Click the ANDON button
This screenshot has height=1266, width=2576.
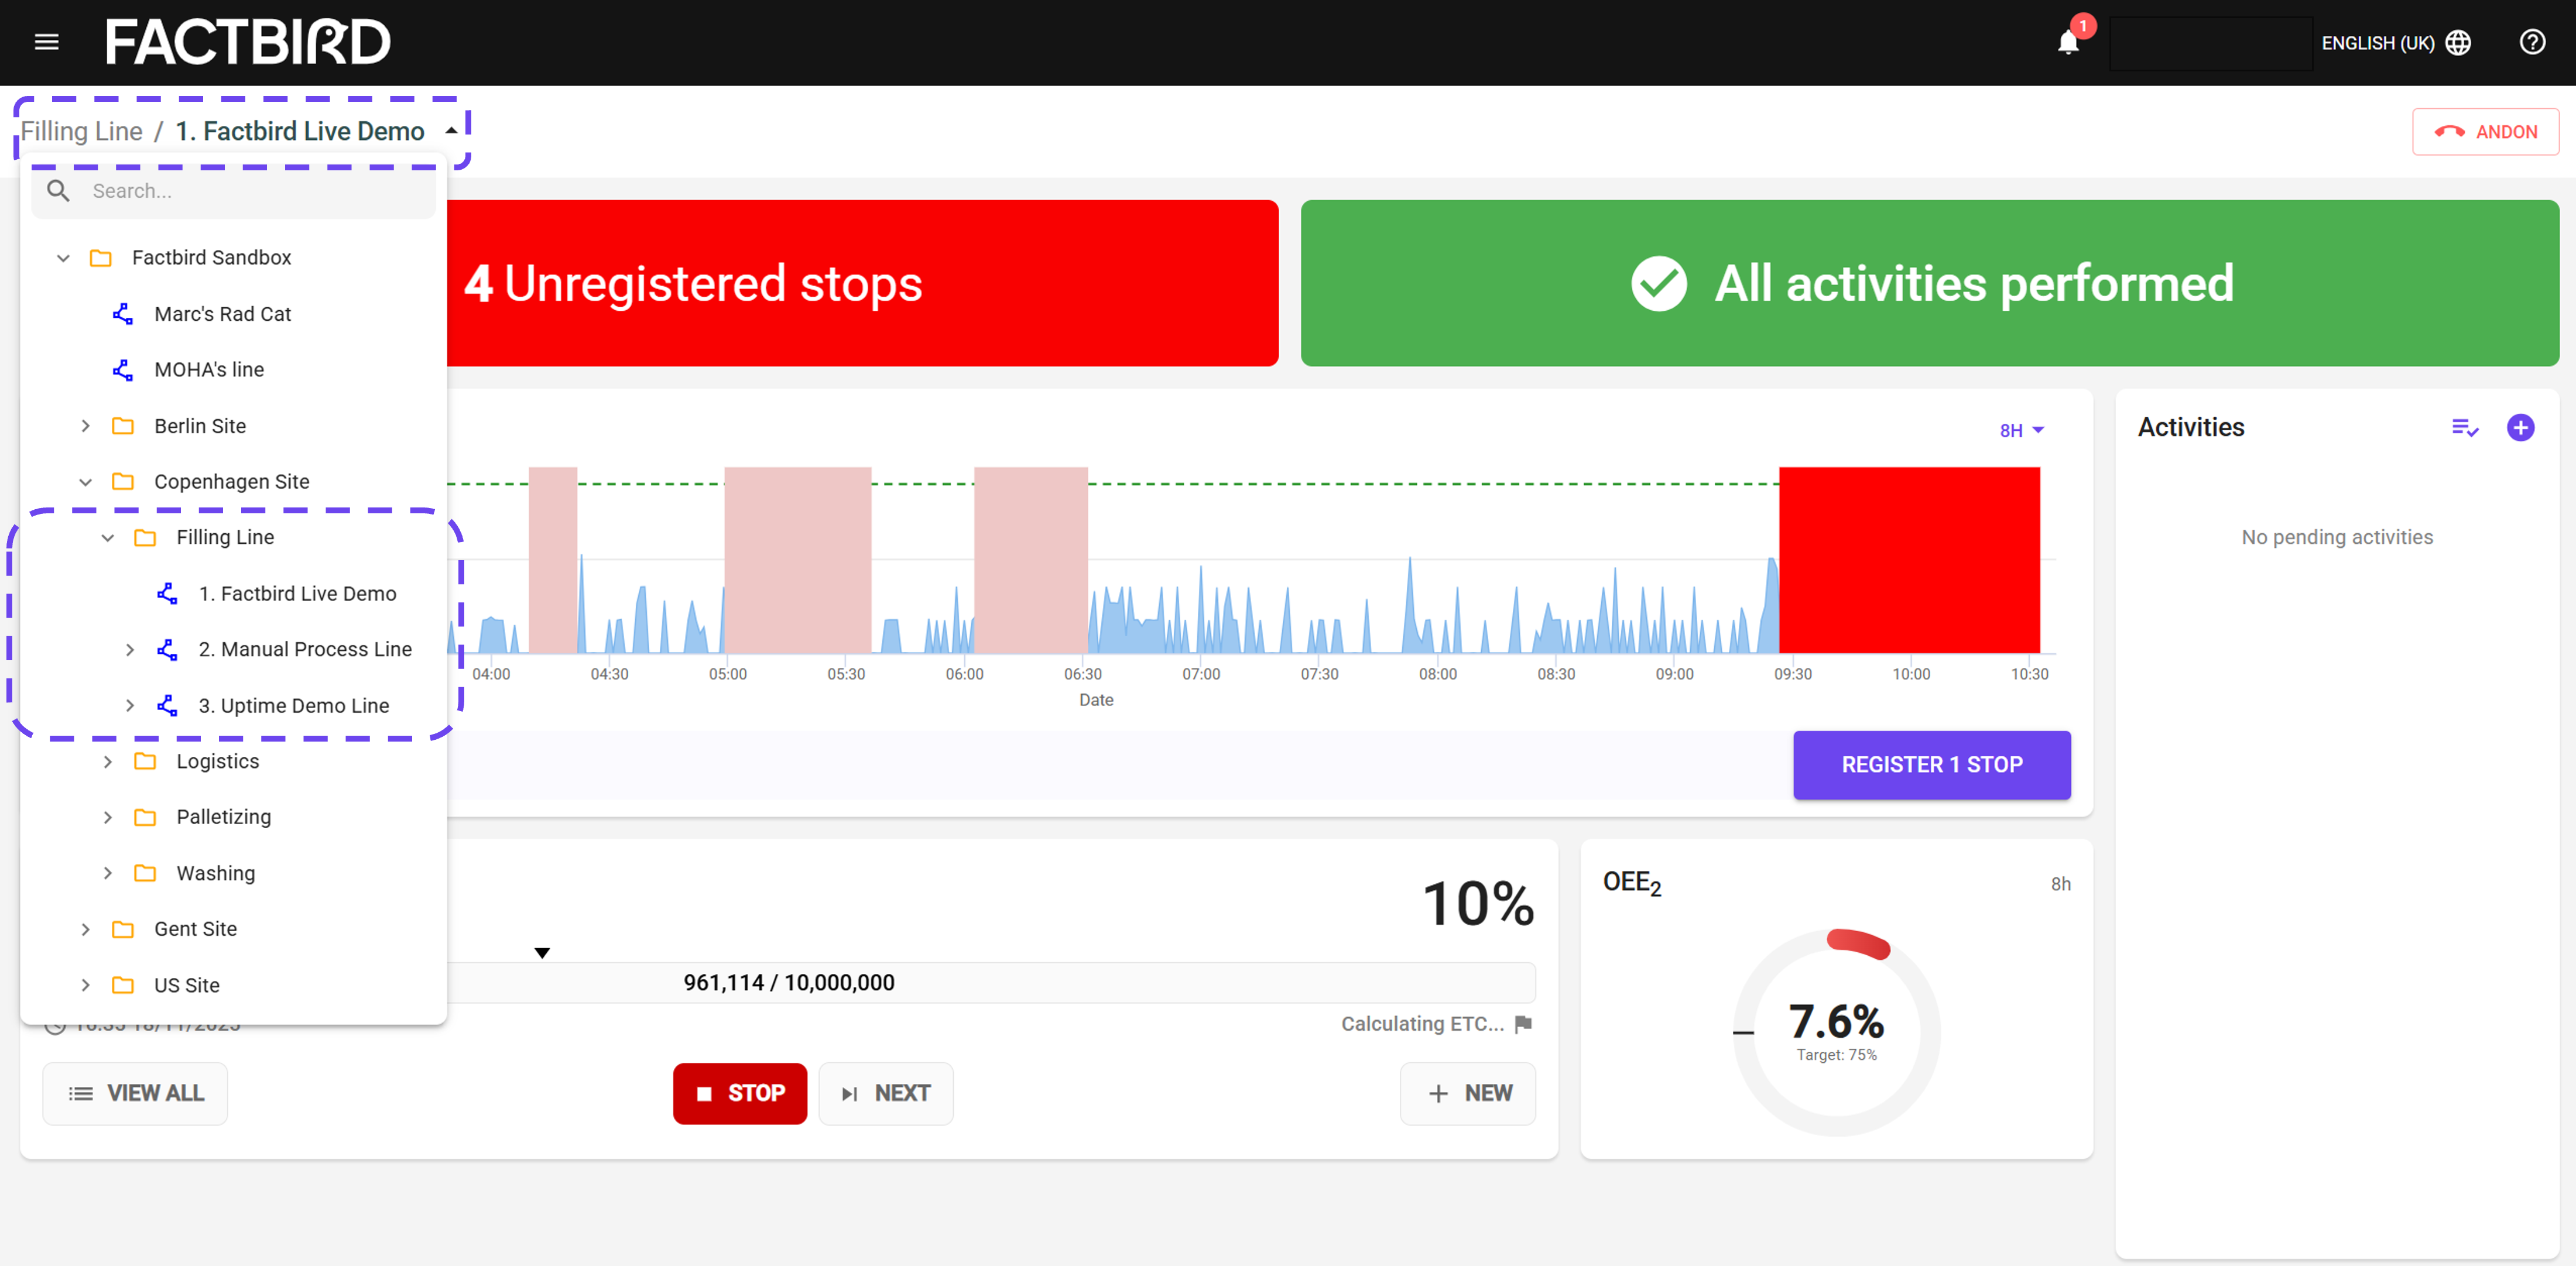(2485, 132)
